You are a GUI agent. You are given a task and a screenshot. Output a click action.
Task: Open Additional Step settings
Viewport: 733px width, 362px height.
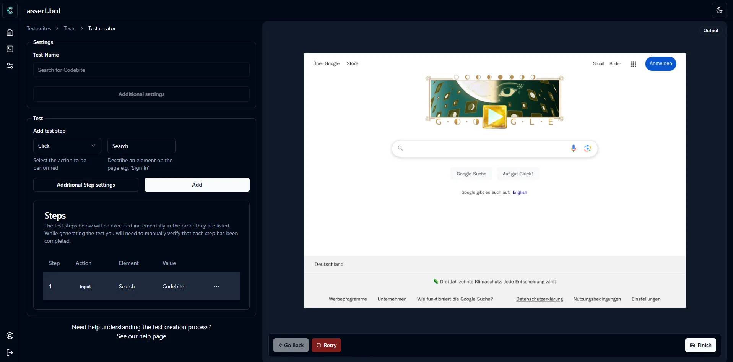tap(86, 185)
